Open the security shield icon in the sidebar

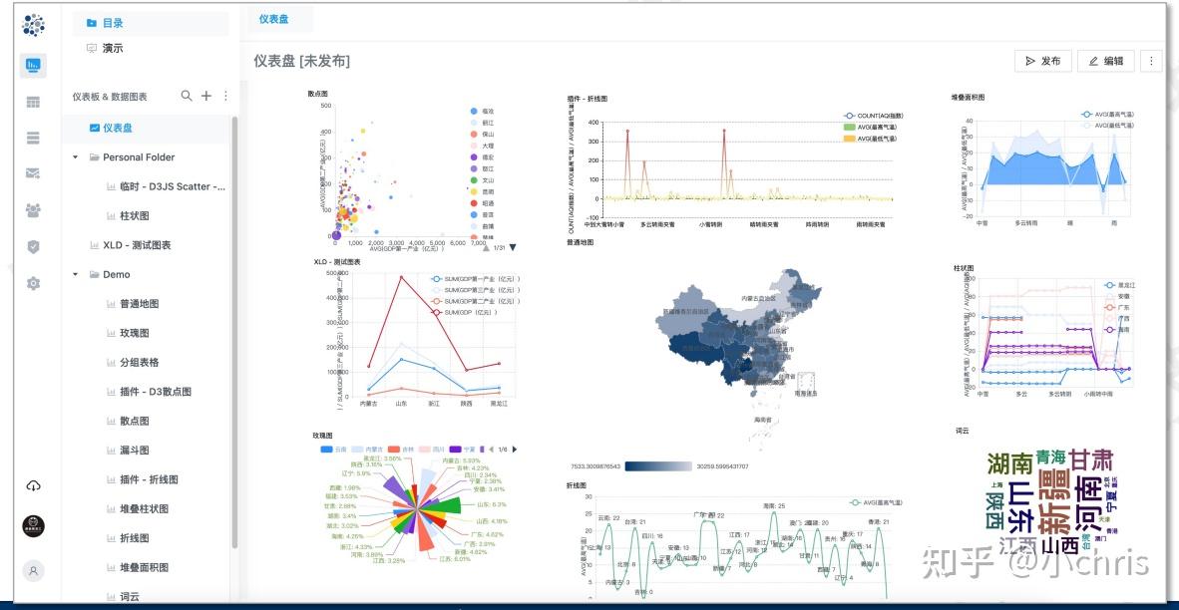point(33,247)
